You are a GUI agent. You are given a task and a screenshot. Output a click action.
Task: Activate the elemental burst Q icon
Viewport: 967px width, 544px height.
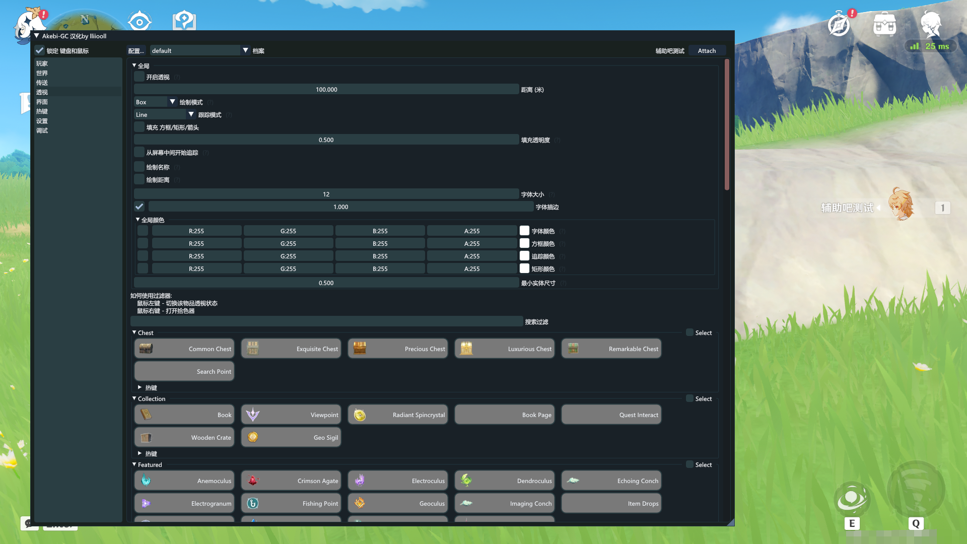916,490
